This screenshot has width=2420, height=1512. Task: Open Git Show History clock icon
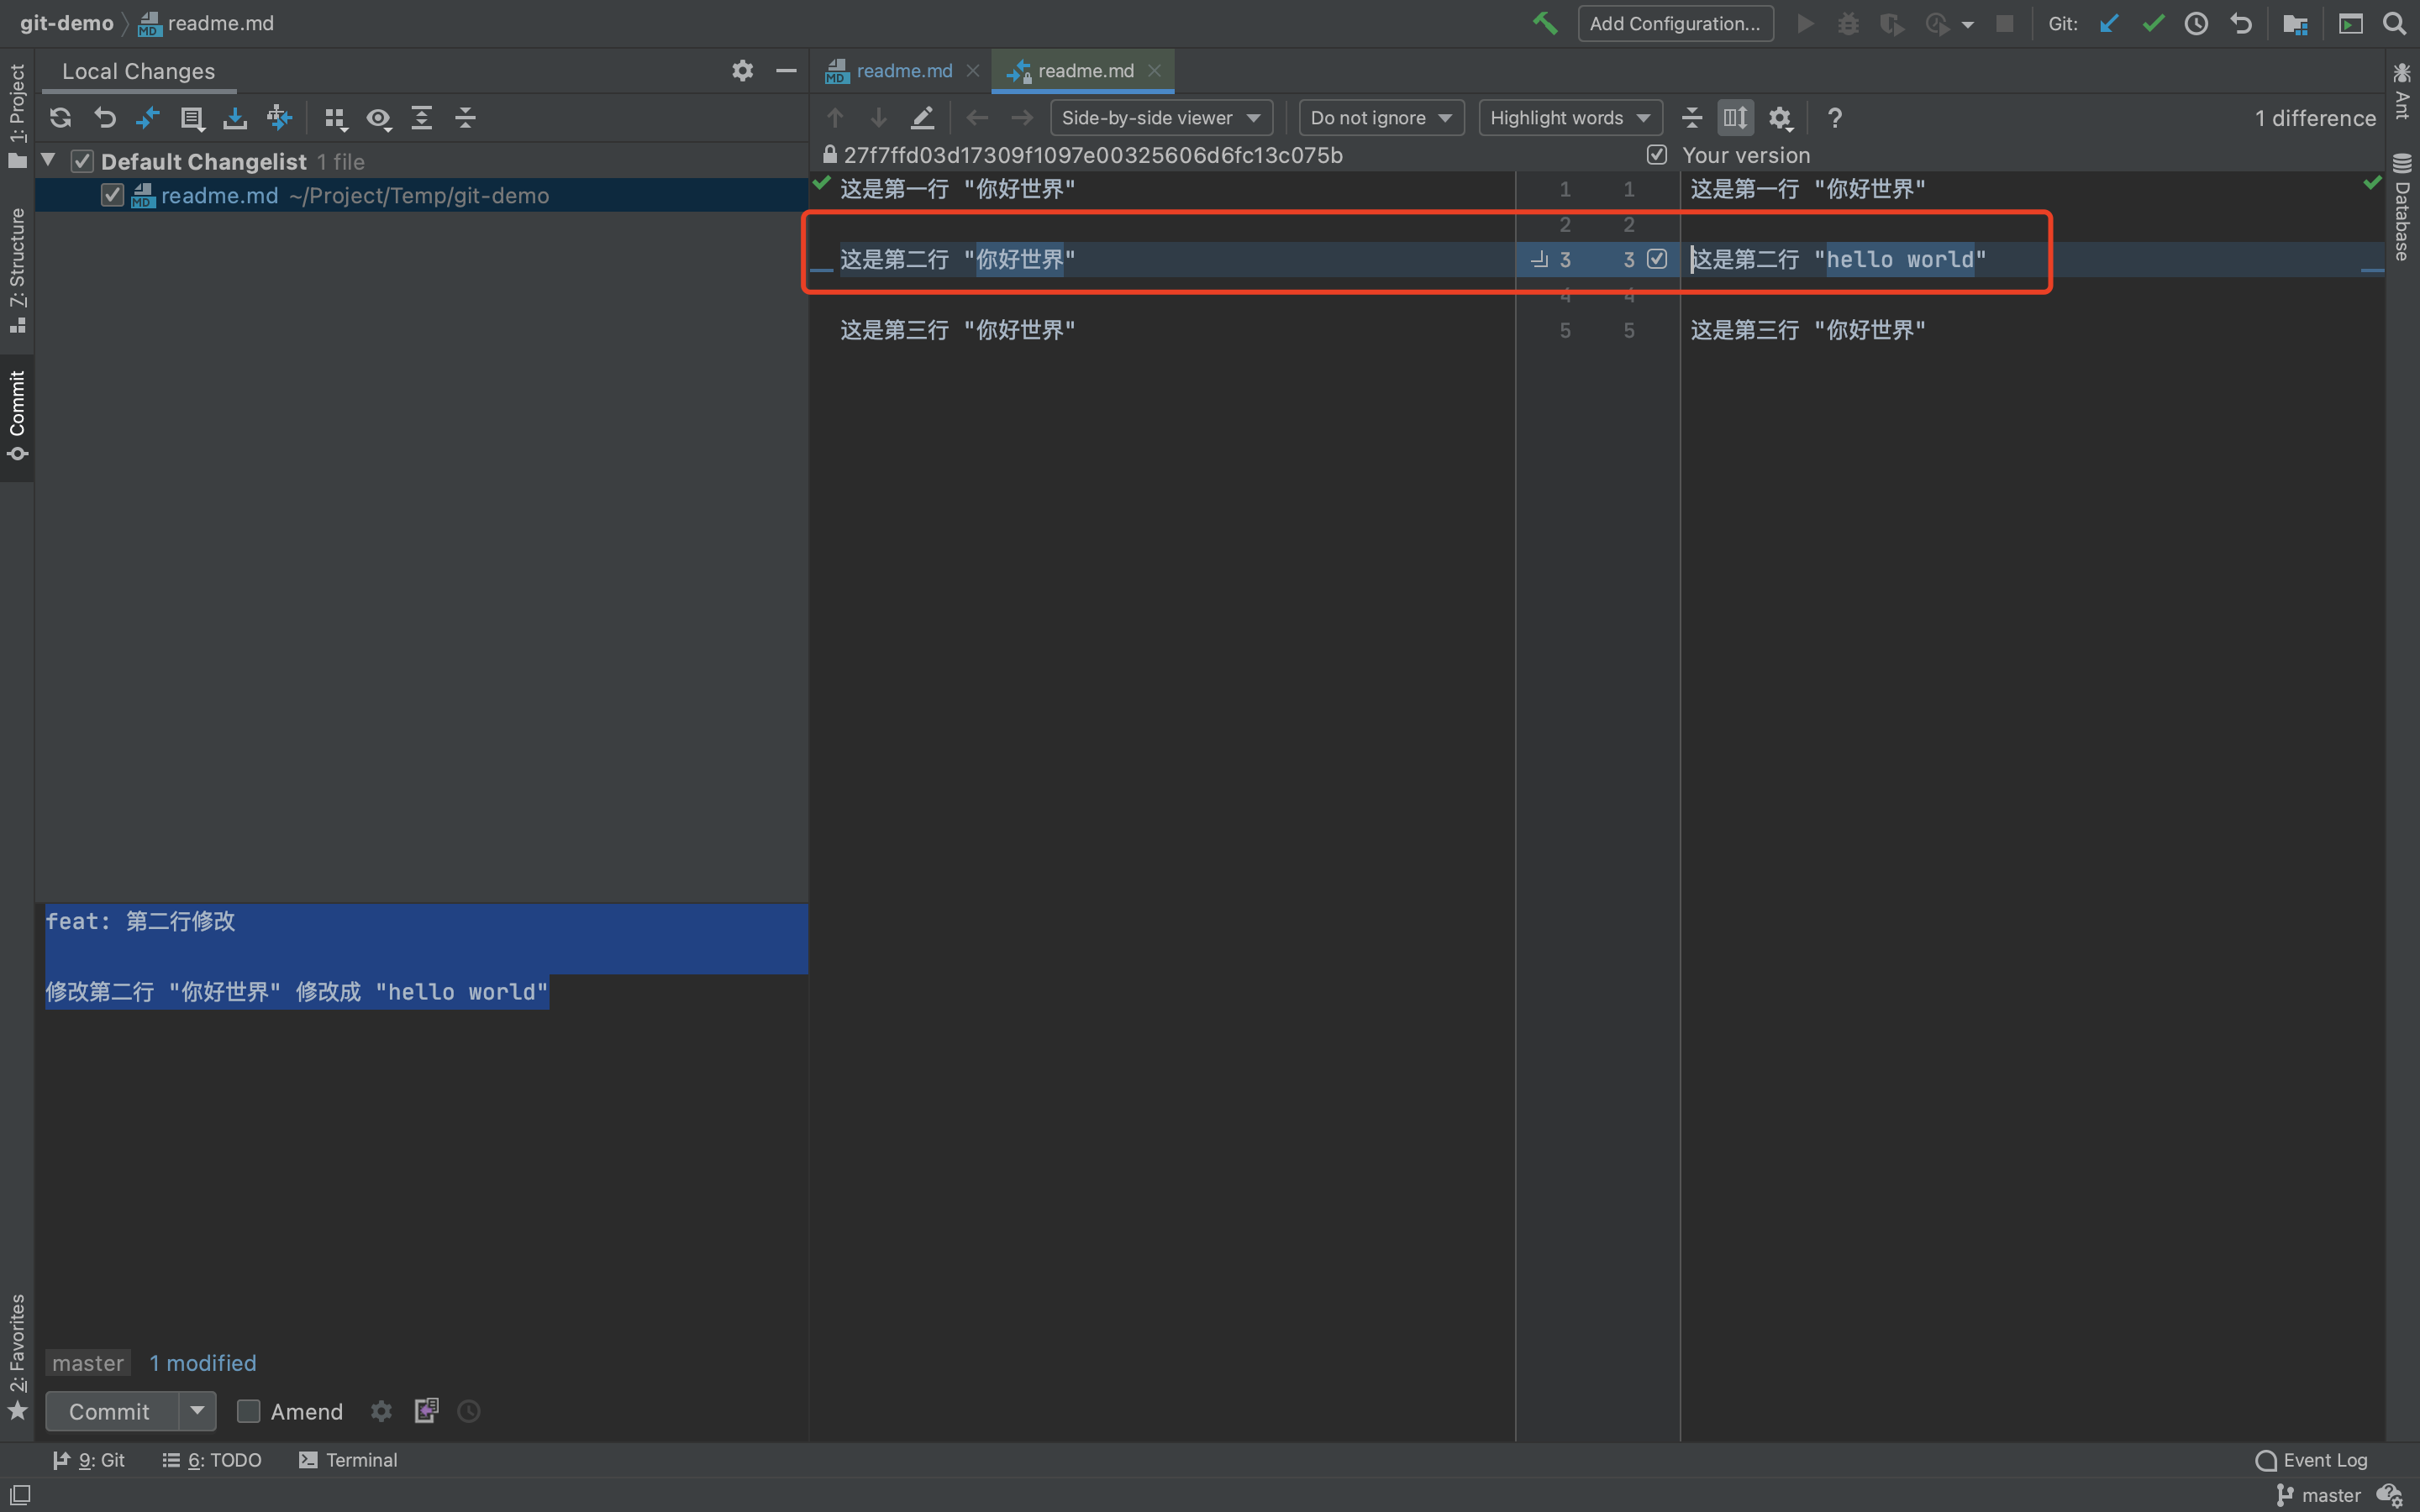pyautogui.click(x=2195, y=24)
